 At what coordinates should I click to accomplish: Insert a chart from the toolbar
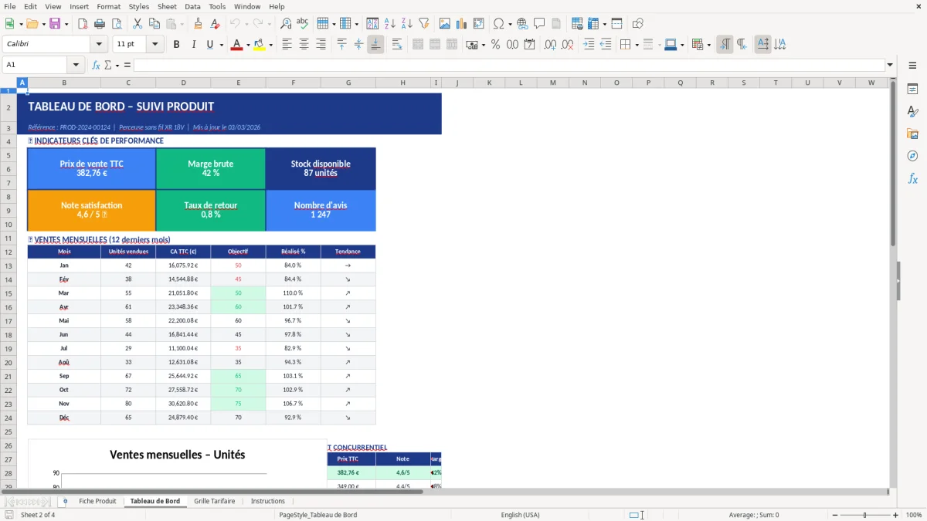tap(461, 23)
